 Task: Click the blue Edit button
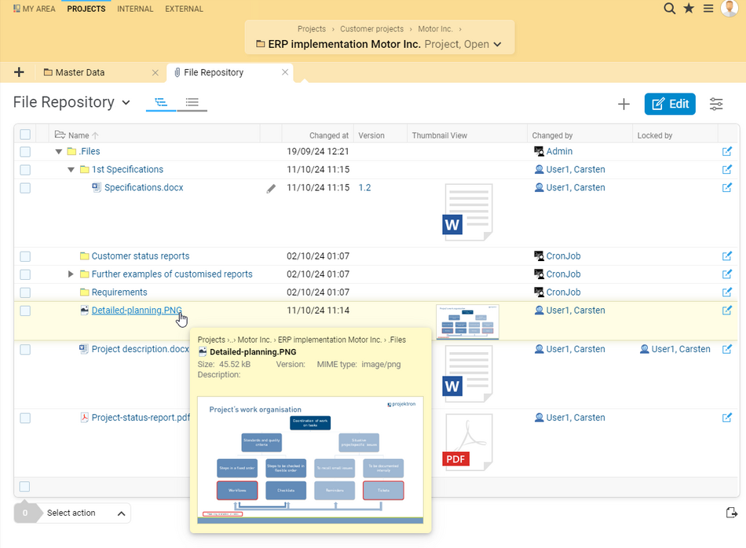(670, 104)
